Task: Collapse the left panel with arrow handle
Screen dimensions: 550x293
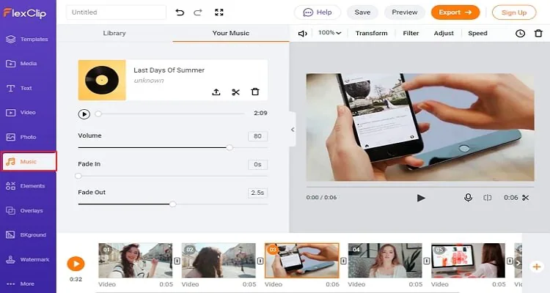Action: (293, 130)
